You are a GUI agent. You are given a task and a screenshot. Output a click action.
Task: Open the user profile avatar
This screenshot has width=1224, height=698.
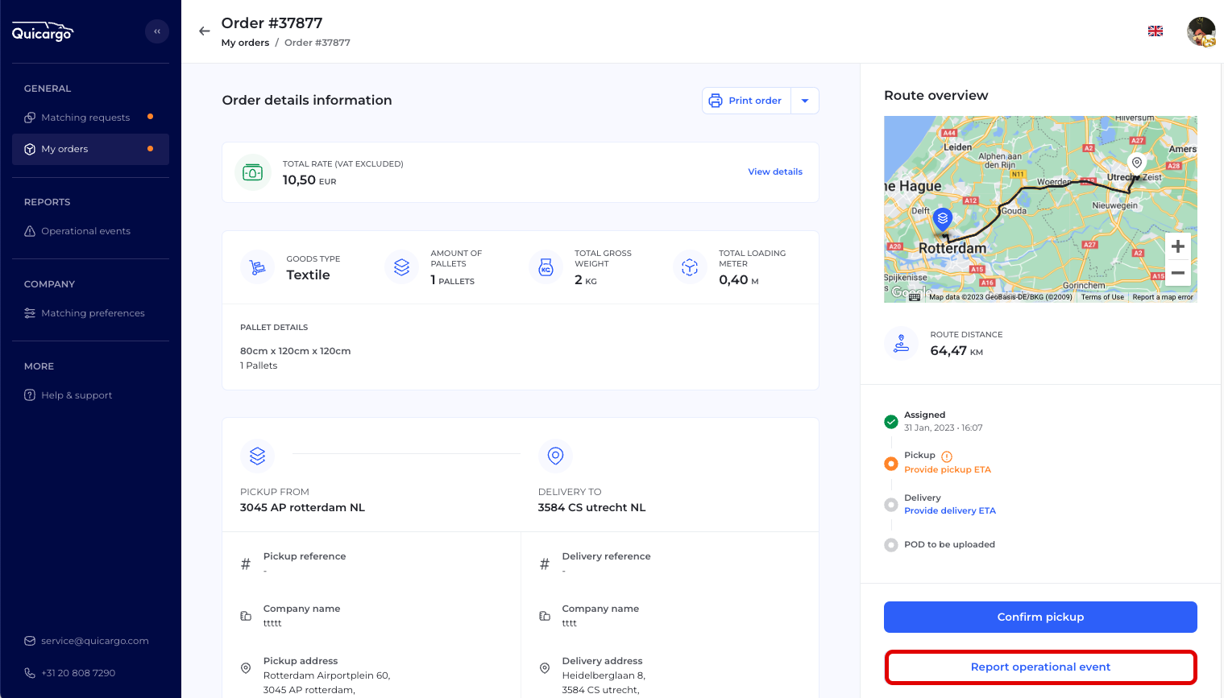1201,32
